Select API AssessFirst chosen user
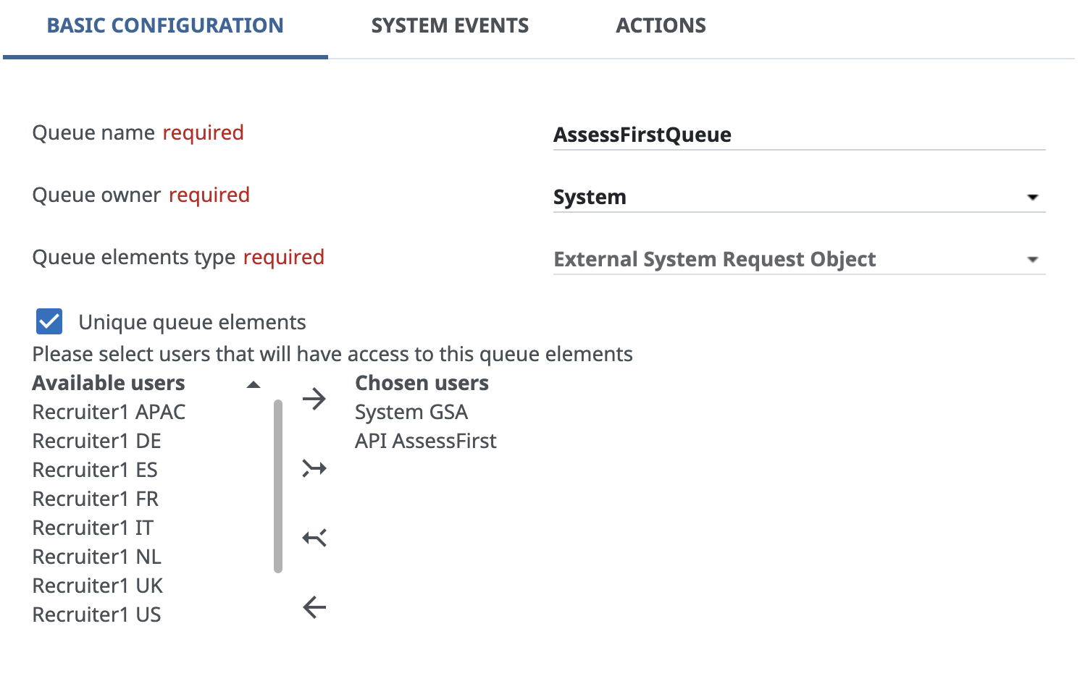This screenshot has width=1085, height=676. (x=426, y=441)
